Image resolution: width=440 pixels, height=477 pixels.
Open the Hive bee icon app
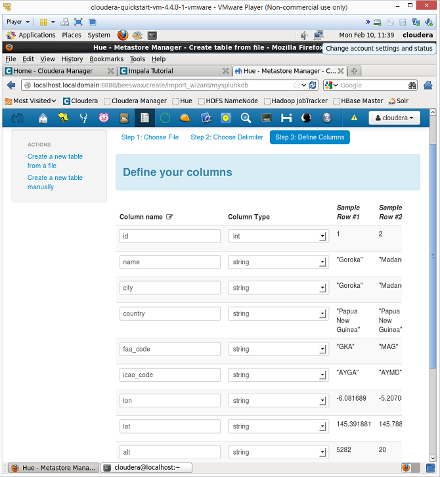click(x=63, y=118)
